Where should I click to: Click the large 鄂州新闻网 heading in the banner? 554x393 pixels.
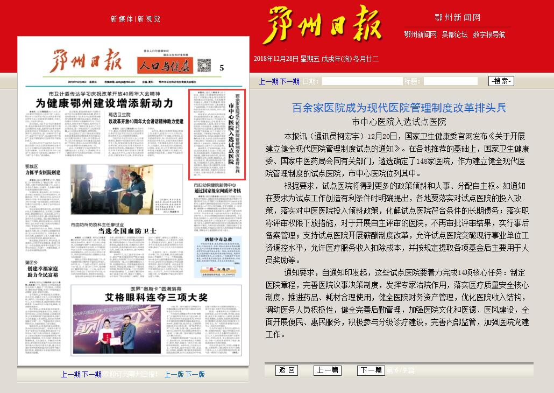457,17
